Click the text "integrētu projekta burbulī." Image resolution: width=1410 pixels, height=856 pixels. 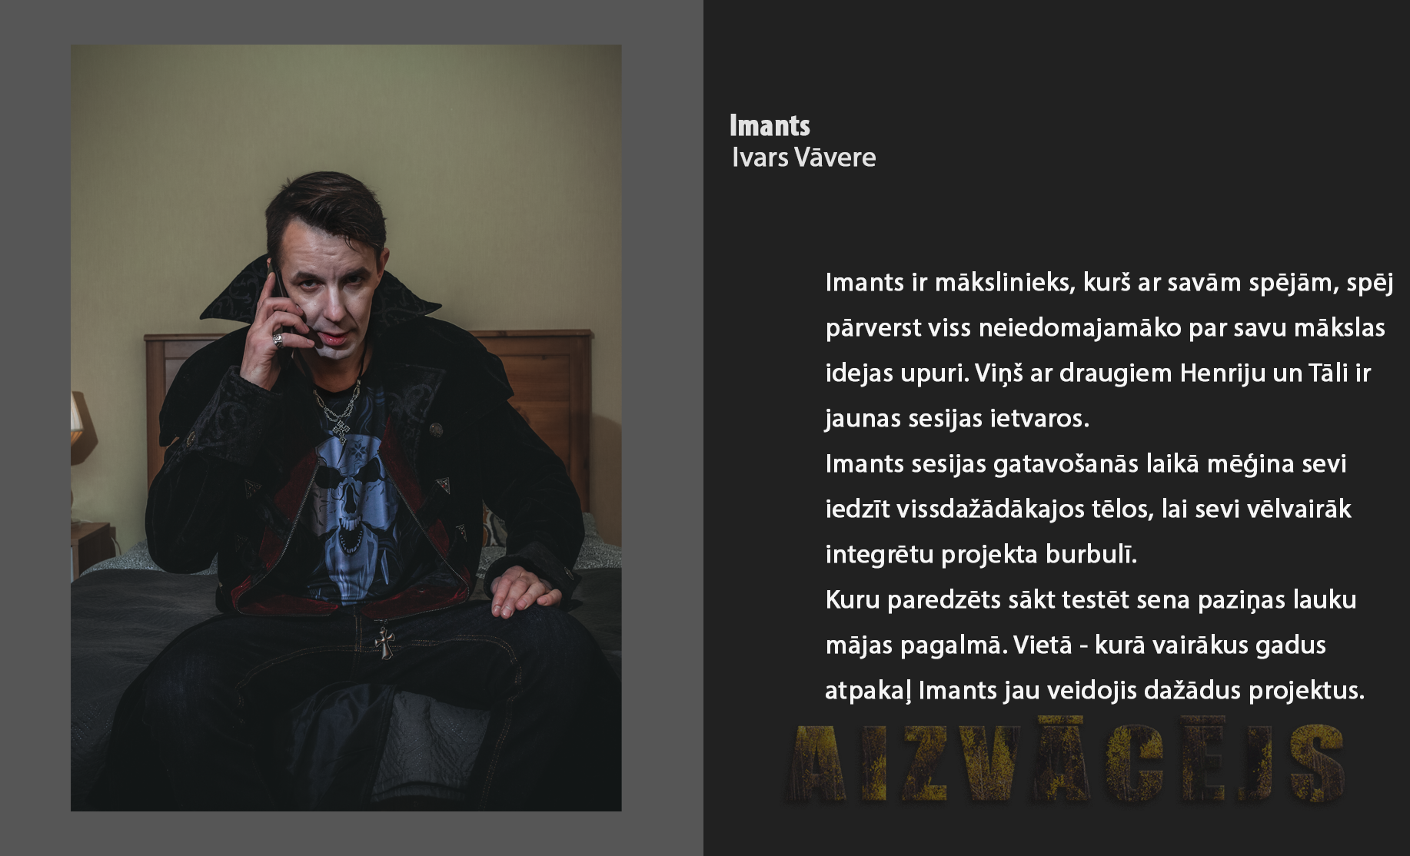coord(981,554)
